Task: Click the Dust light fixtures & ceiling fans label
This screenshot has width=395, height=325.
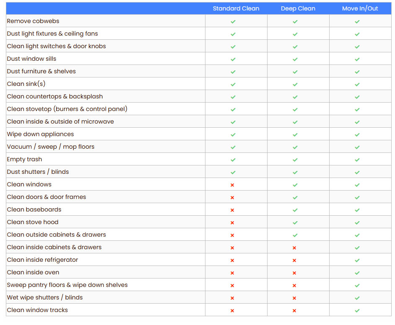Action: point(52,34)
